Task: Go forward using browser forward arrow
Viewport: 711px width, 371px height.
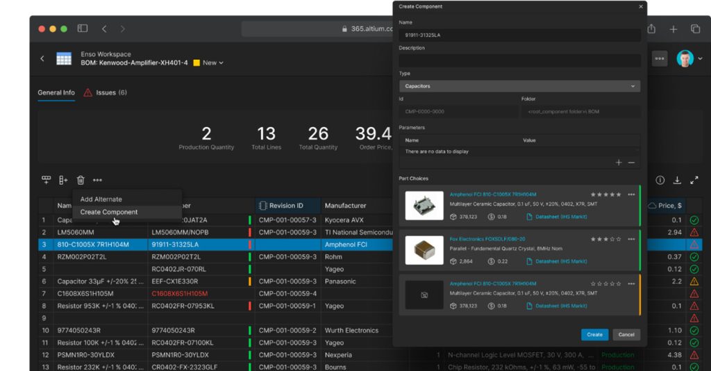Action: click(122, 29)
